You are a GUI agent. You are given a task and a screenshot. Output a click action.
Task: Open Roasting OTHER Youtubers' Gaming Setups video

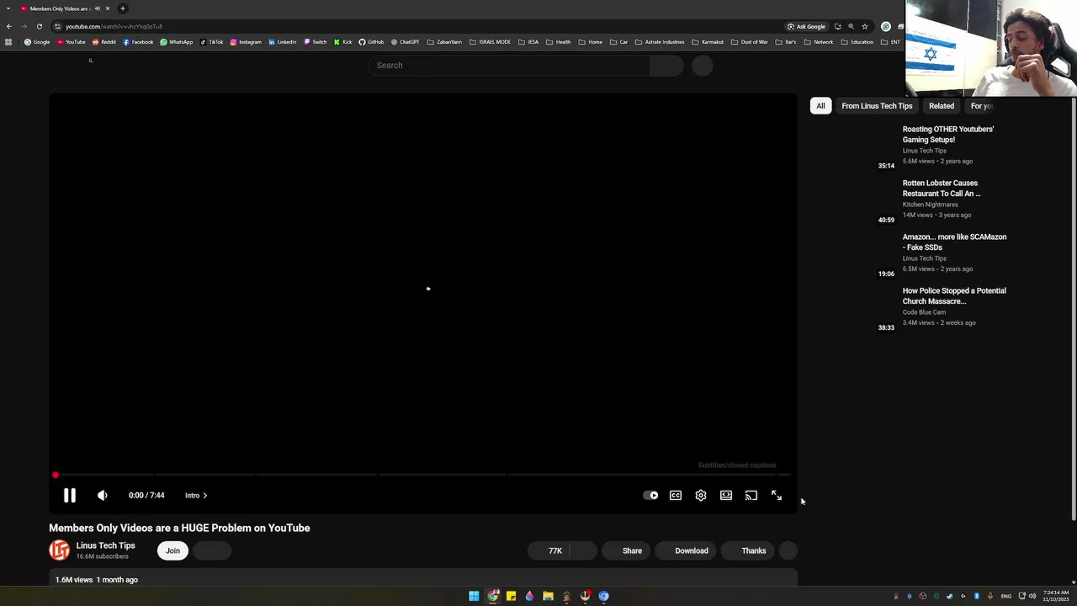[948, 135]
